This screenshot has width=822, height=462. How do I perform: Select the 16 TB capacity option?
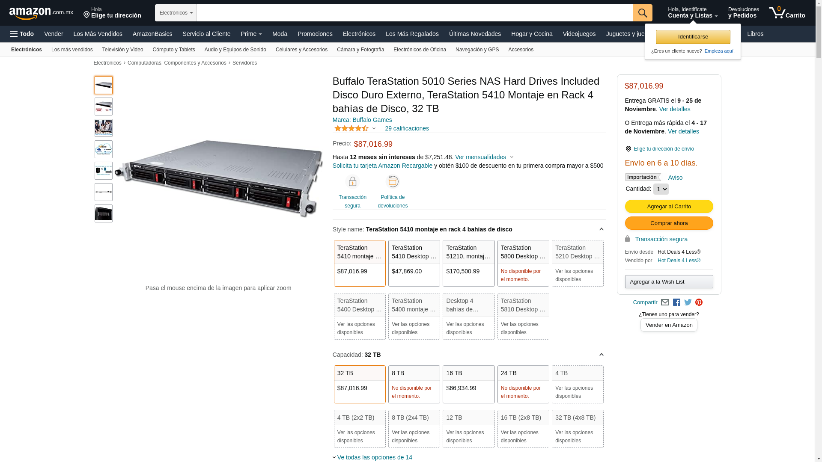pyautogui.click(x=468, y=384)
